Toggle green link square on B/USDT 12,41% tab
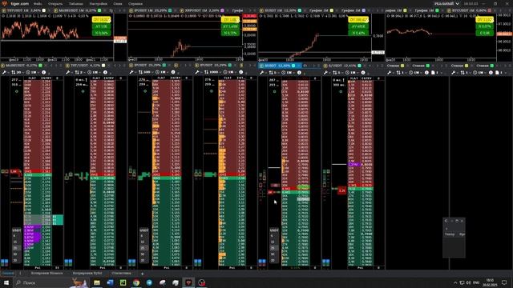513x288 pixels. 360,66
